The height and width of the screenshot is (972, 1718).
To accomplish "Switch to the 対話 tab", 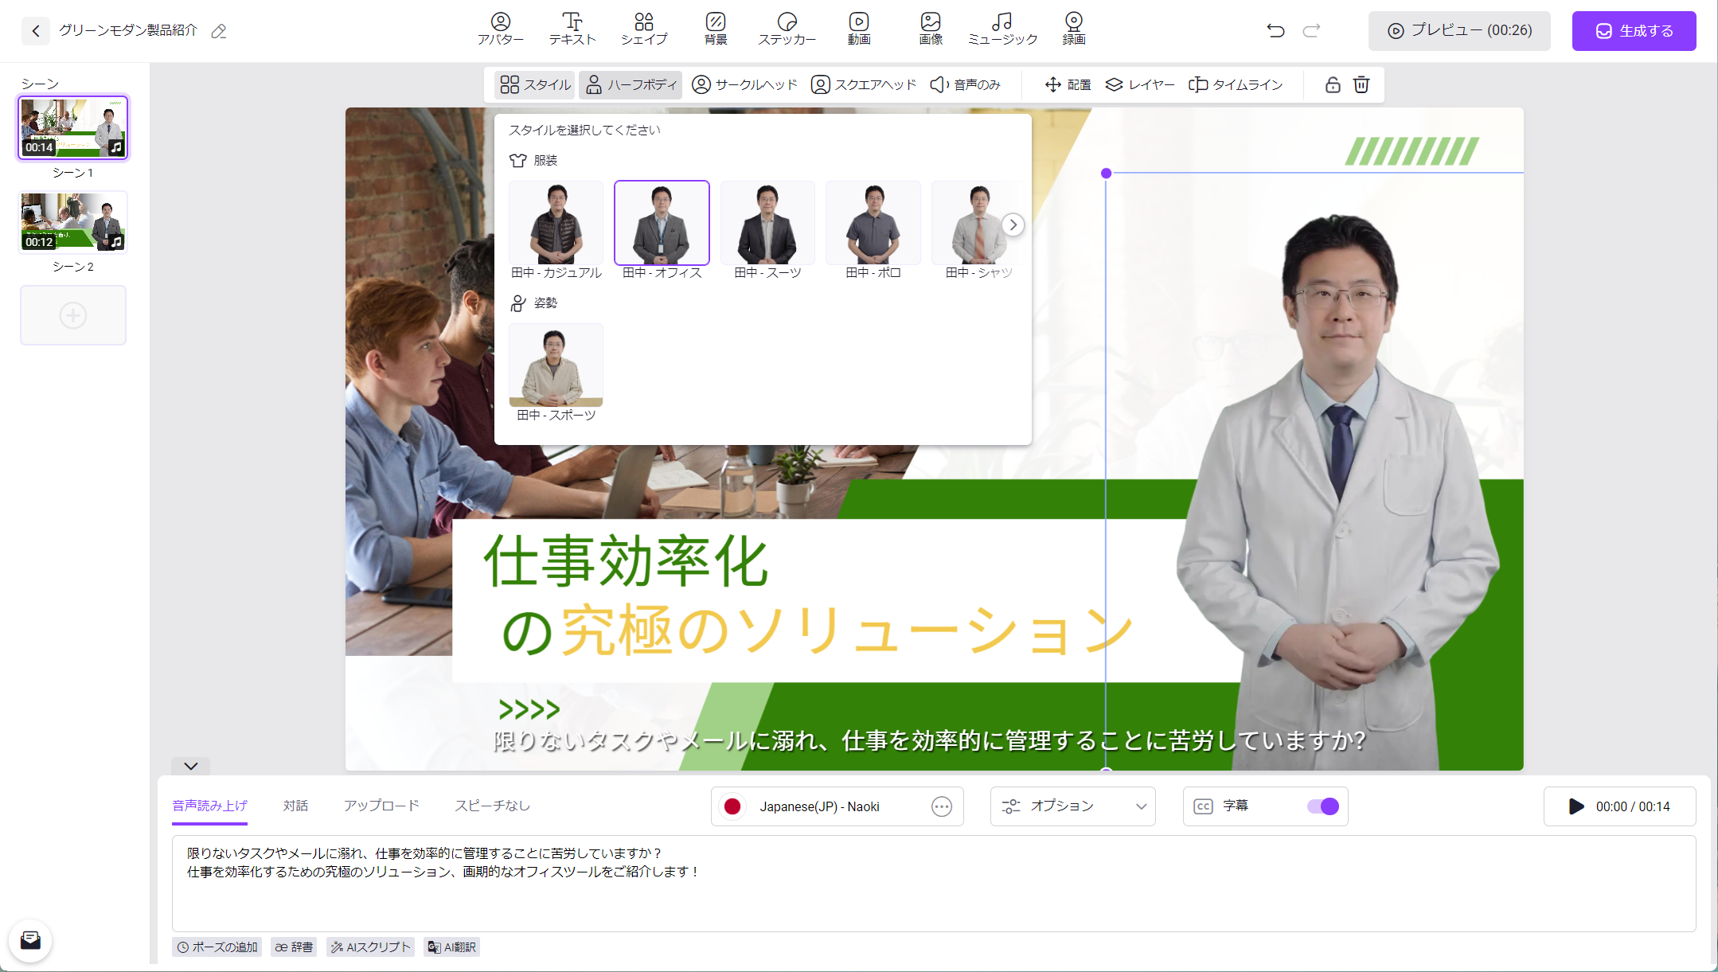I will click(x=296, y=806).
